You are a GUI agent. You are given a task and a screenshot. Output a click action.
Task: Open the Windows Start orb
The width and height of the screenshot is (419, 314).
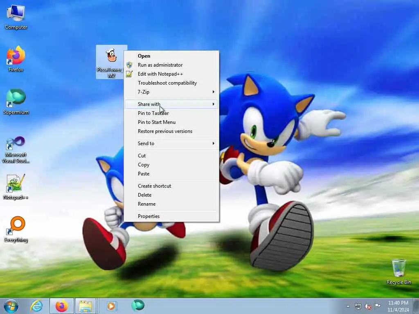click(11, 306)
